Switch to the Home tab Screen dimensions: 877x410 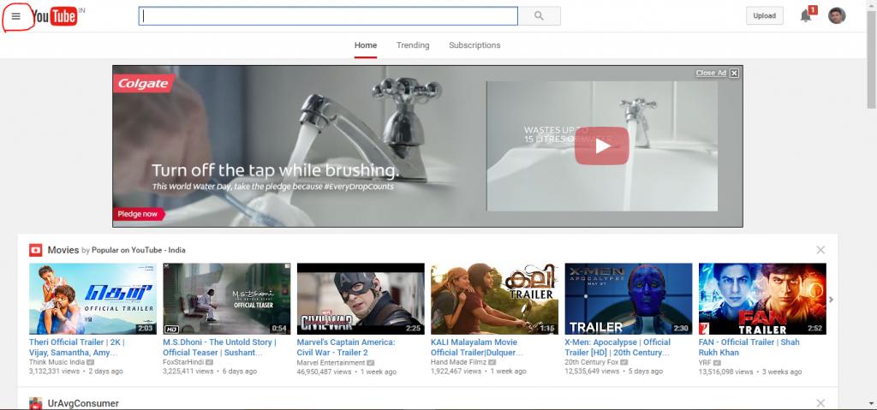coord(366,45)
